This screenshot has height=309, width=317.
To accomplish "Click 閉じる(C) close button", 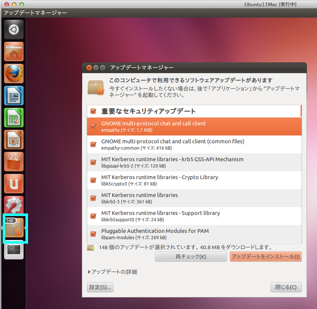I will (x=286, y=287).
